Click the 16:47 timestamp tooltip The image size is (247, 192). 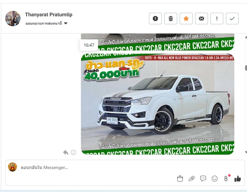[89, 45]
